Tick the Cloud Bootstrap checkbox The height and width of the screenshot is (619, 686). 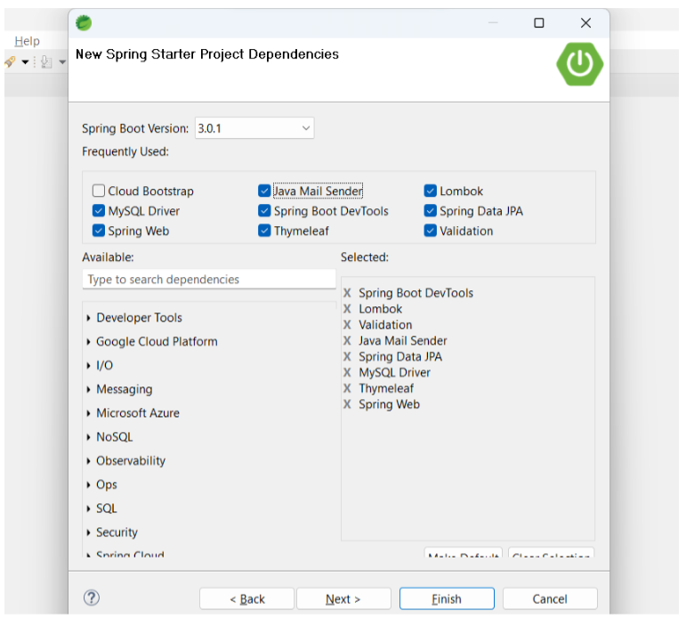click(99, 191)
